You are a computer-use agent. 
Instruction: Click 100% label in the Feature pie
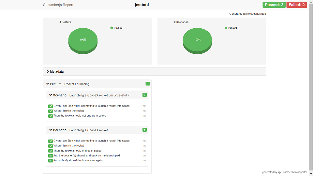tap(83, 40)
